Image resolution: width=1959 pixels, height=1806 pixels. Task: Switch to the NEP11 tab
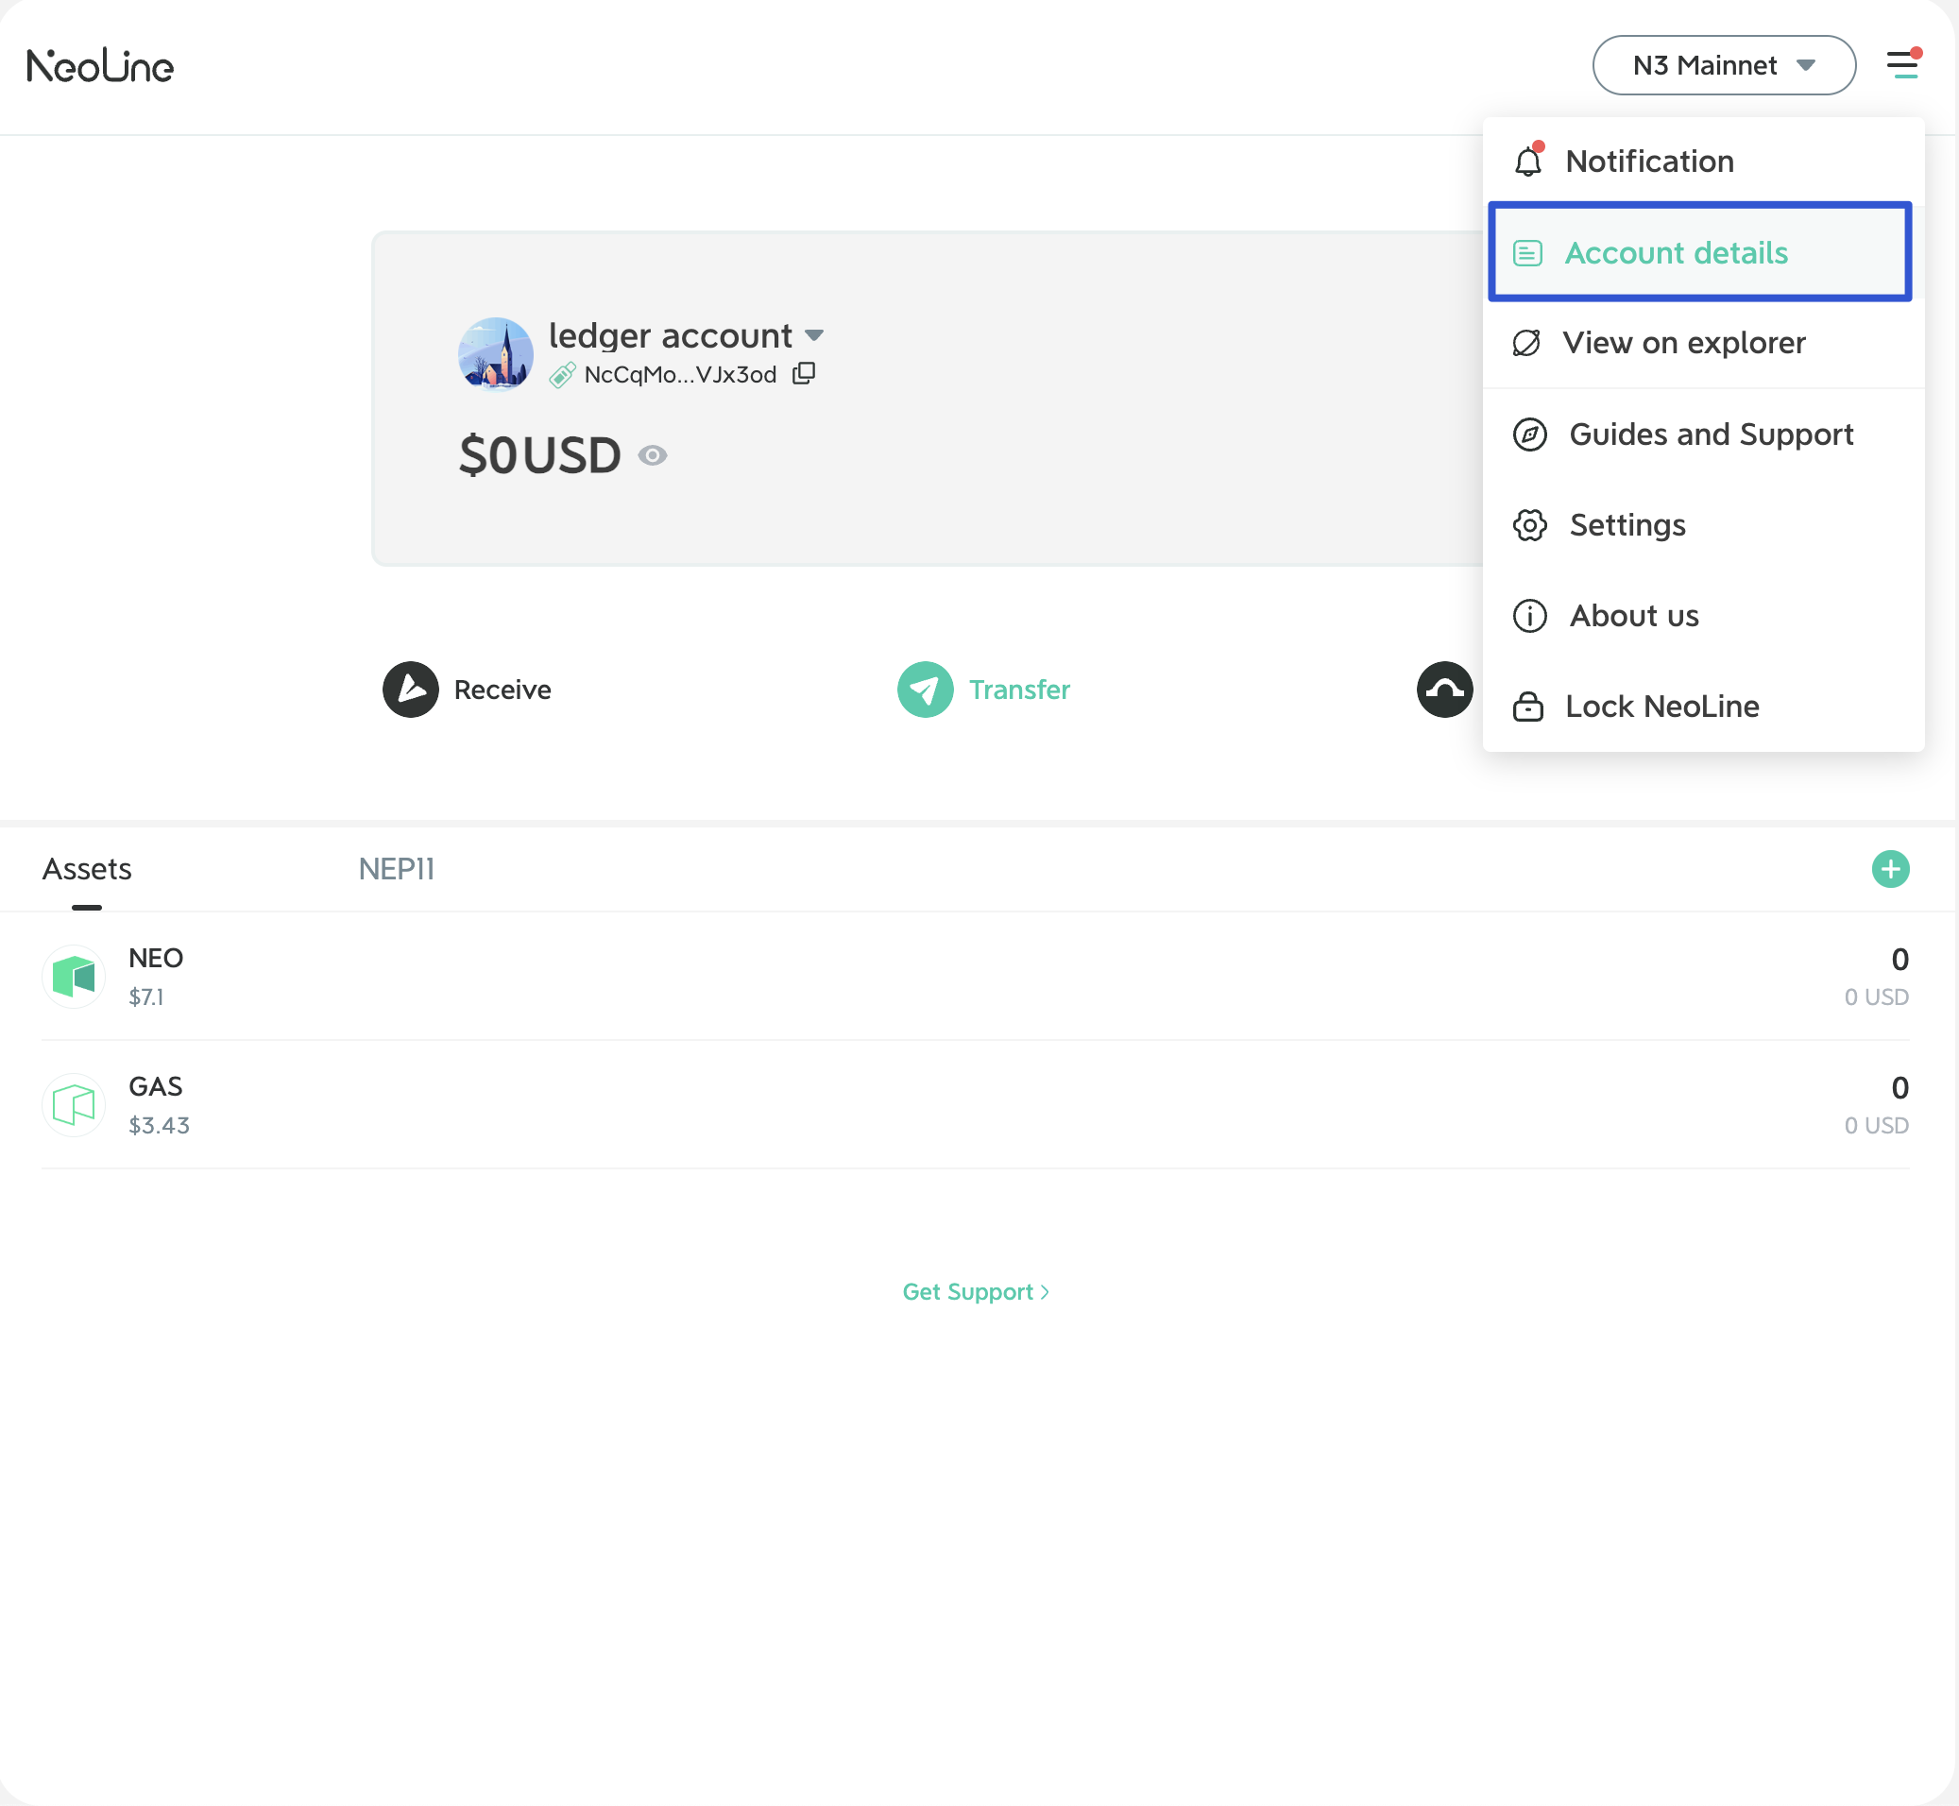click(396, 869)
